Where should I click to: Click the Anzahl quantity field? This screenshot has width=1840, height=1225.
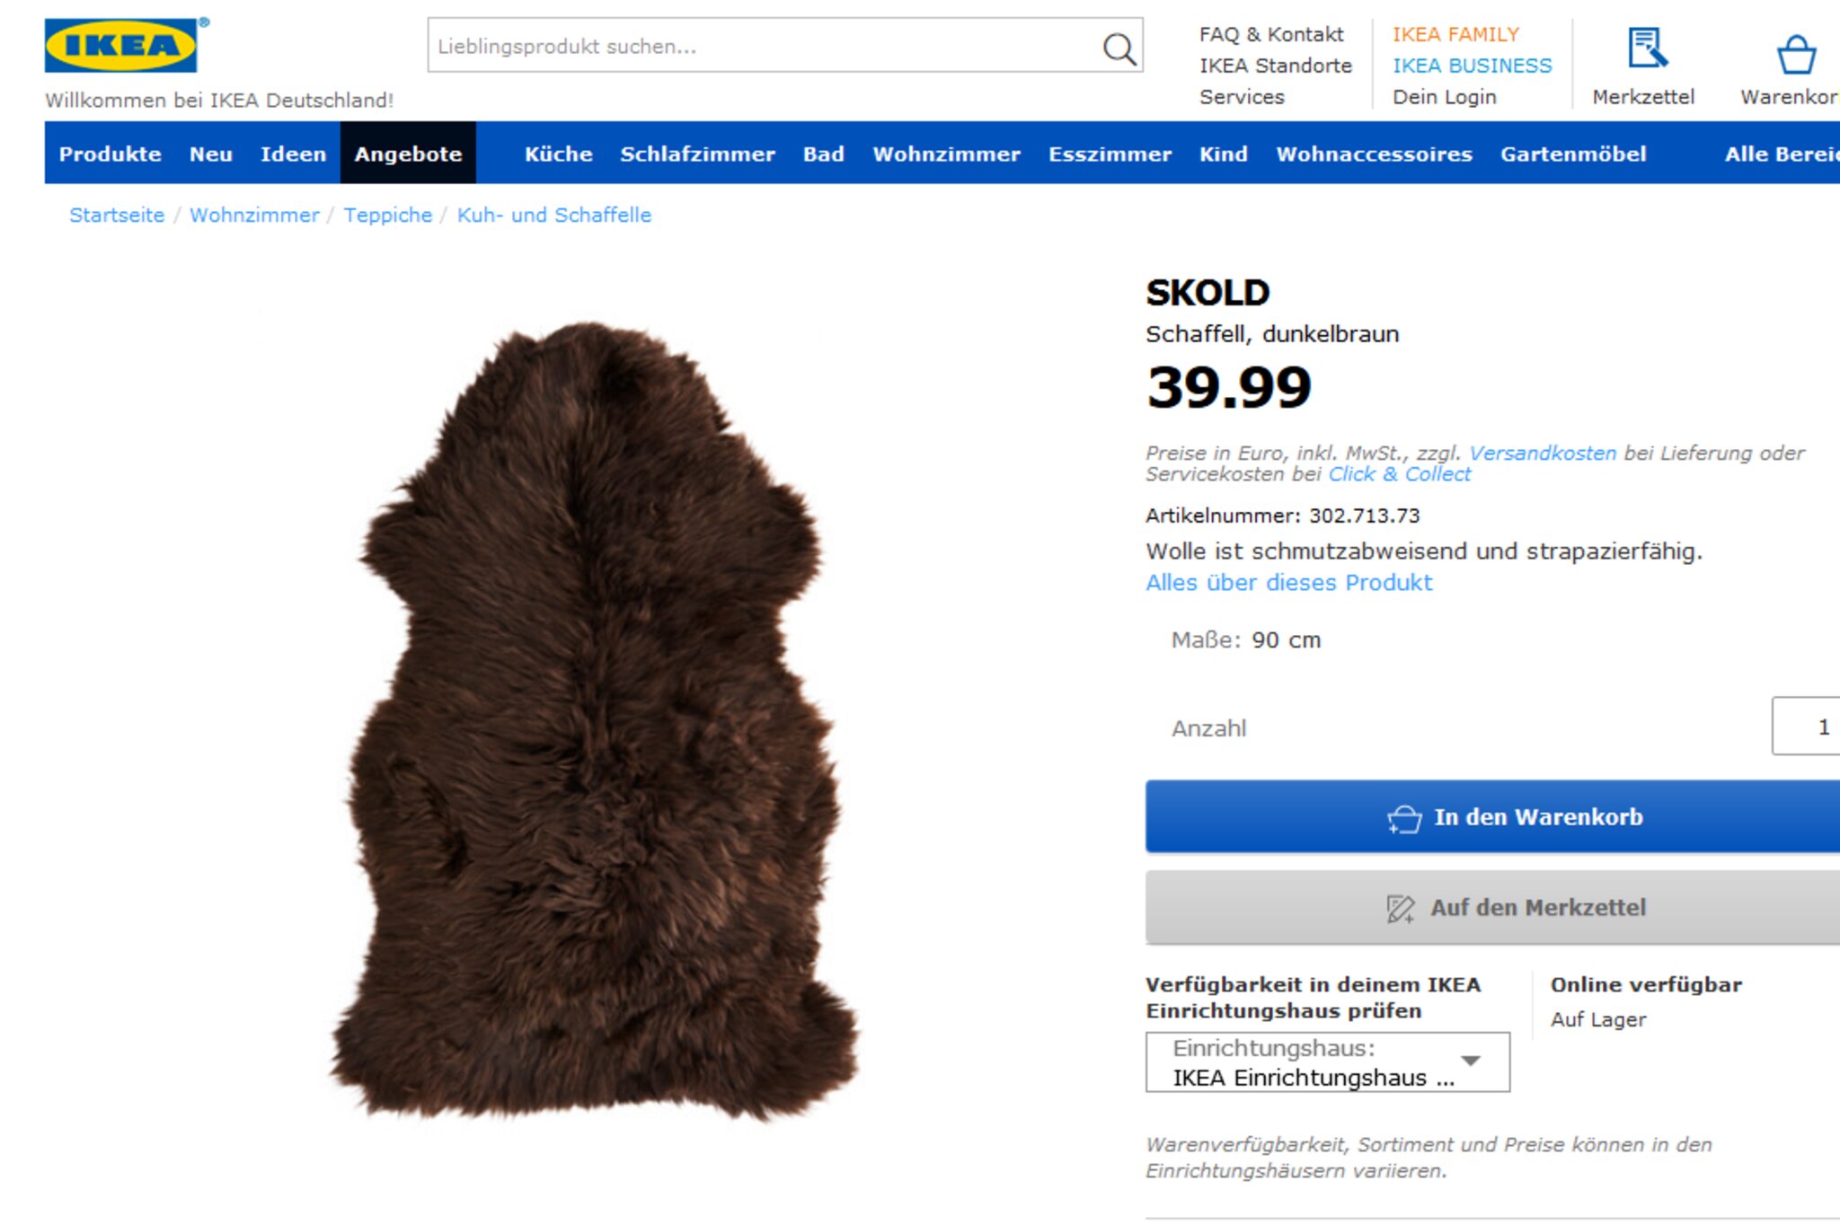(1808, 727)
